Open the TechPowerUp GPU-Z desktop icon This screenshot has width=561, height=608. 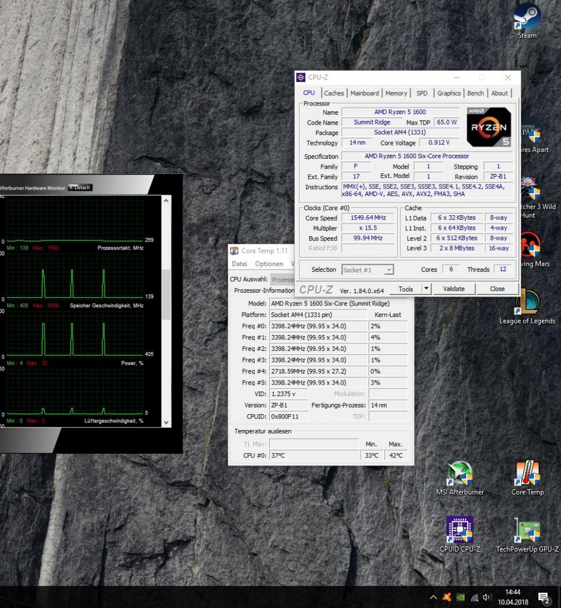tap(527, 535)
